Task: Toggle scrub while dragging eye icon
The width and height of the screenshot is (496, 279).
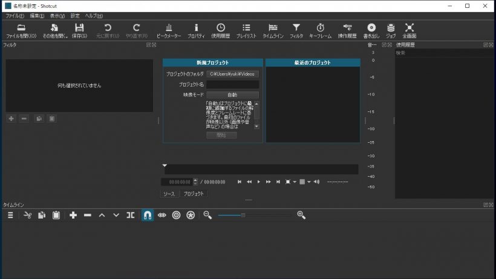Action: (x=162, y=215)
